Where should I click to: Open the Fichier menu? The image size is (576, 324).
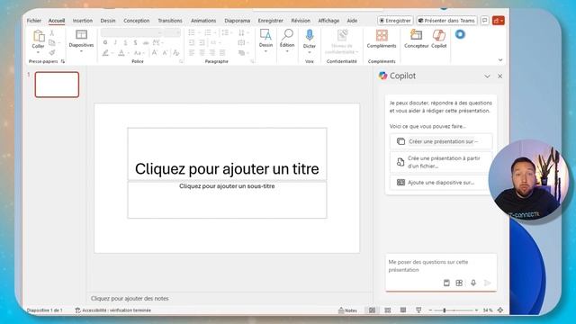click(34, 21)
